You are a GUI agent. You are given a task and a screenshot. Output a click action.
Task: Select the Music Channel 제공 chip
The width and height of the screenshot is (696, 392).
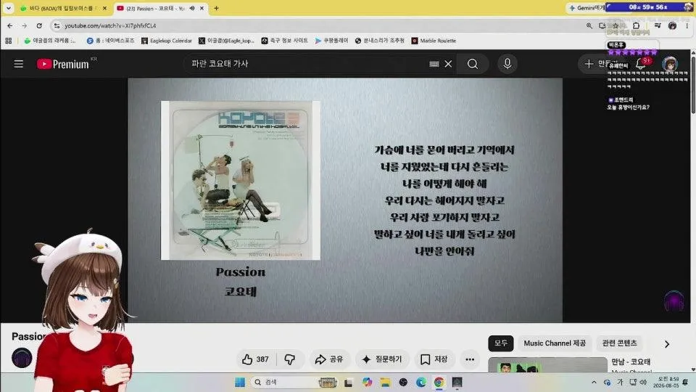[555, 343]
